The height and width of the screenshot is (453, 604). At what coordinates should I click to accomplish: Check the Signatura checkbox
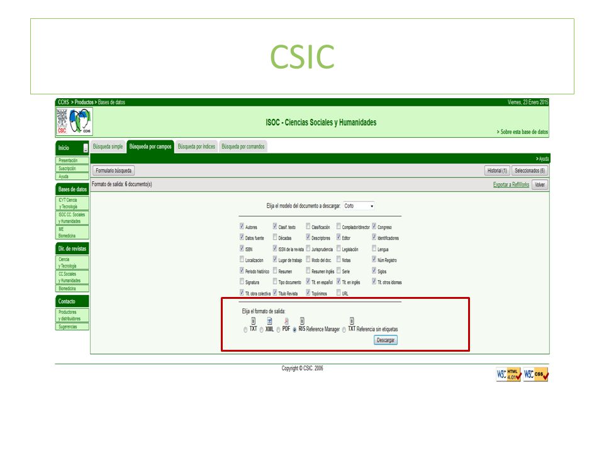242,282
